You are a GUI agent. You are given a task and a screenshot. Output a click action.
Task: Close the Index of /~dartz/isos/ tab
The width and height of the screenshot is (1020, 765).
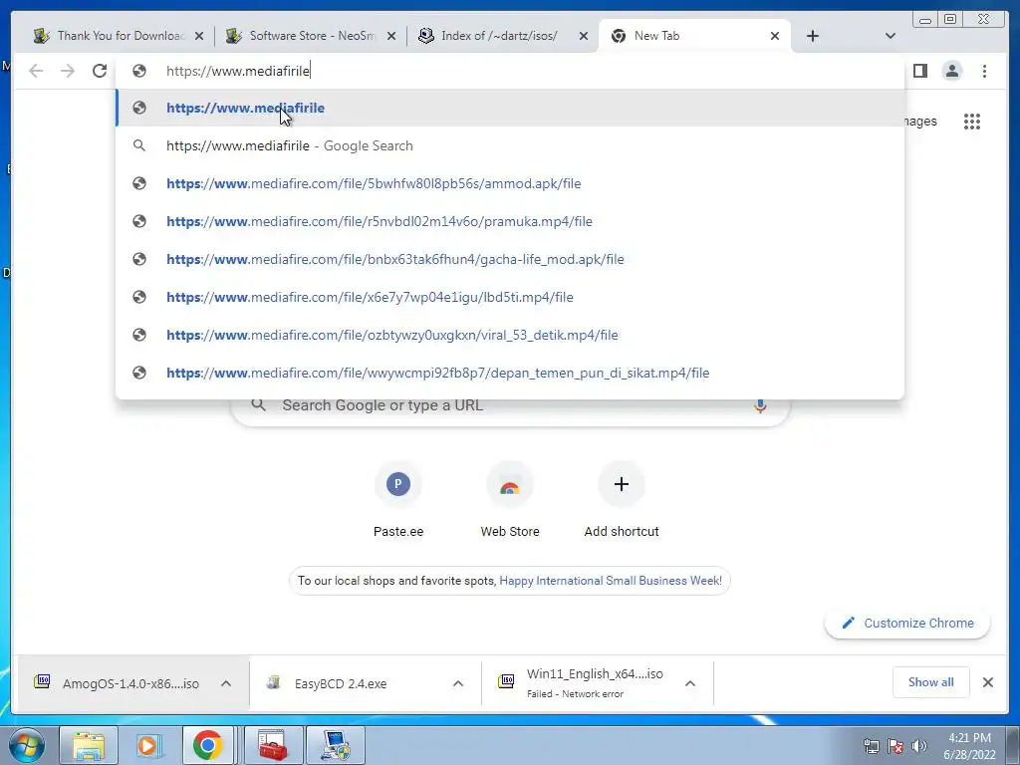pos(584,36)
